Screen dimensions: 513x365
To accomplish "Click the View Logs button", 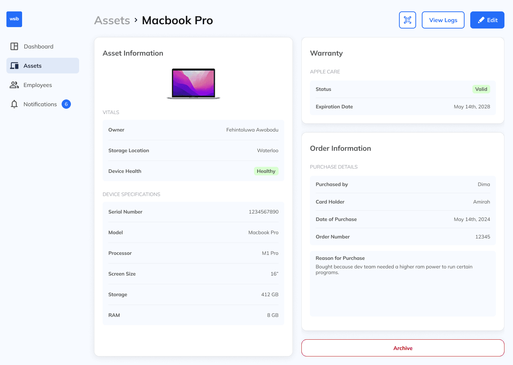I will 443,20.
